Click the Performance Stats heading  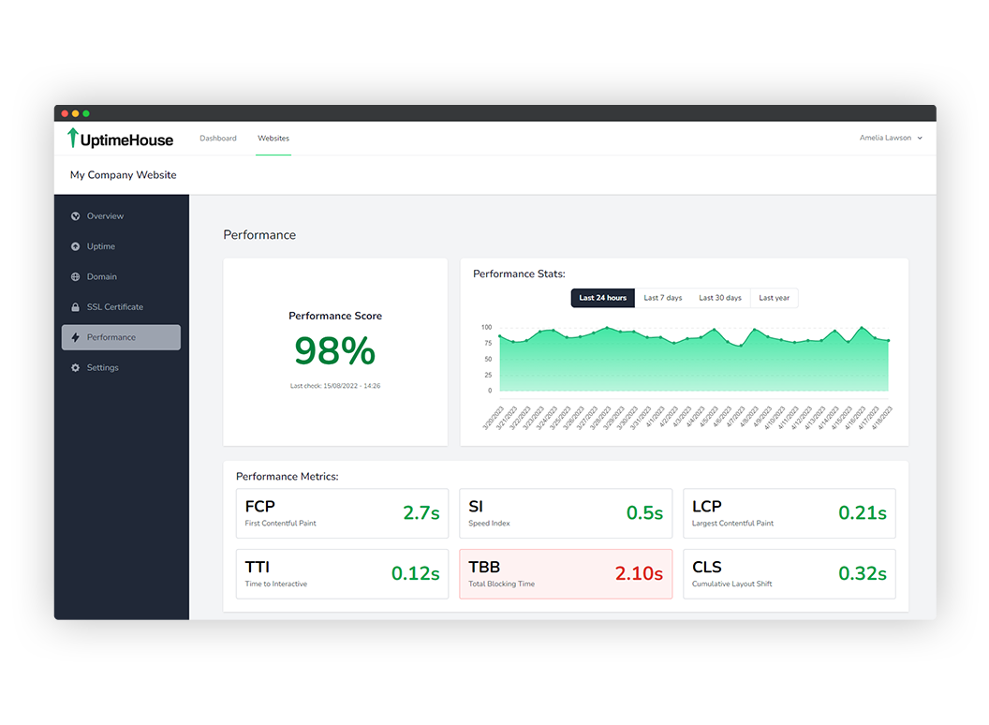[519, 274]
